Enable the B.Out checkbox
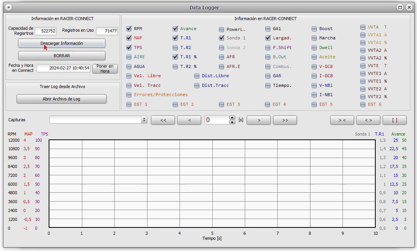 click(x=268, y=57)
